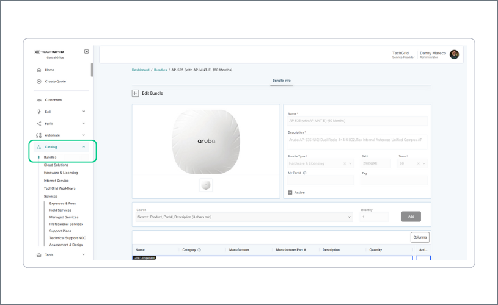Open Hardware & Licensing in the sidebar
This screenshot has height=305, width=498.
point(60,173)
